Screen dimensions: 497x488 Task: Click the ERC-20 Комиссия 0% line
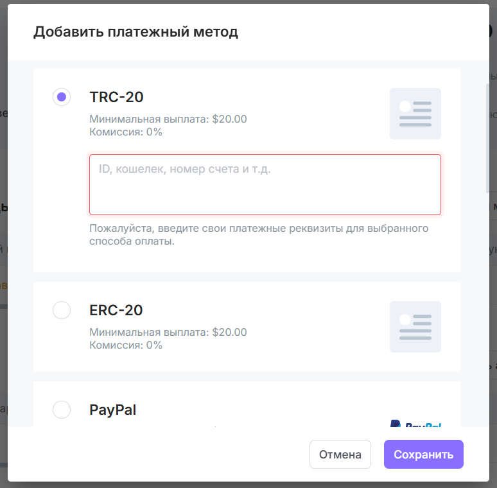[126, 345]
